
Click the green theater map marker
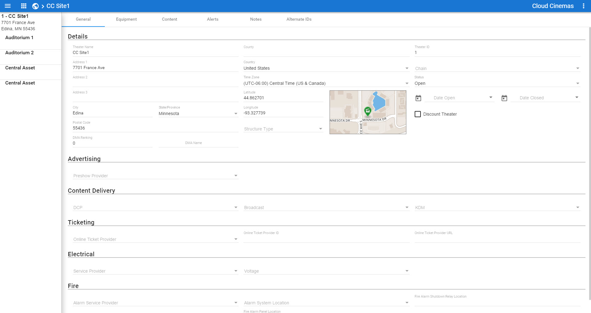point(367,111)
